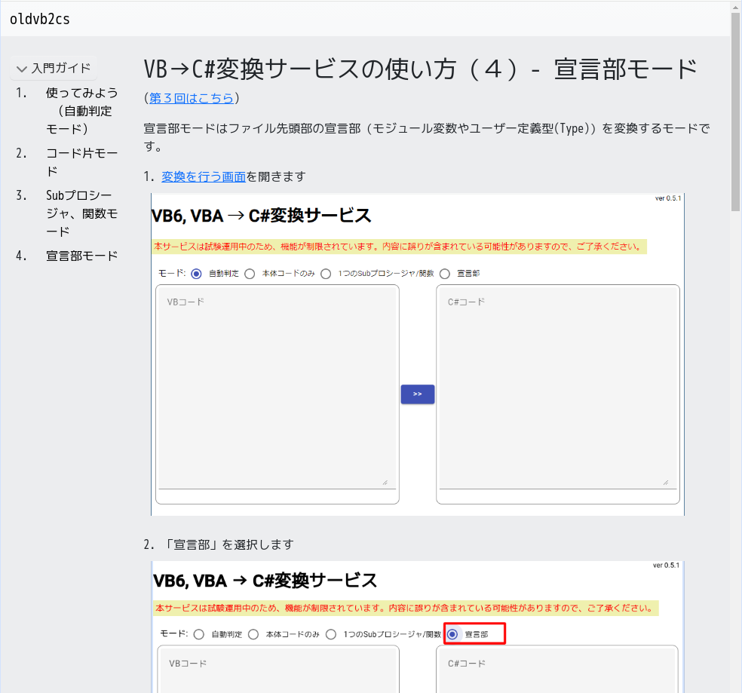This screenshot has width=742, height=693.
Task: Open the コード片モード guide section
Action: tap(80, 161)
